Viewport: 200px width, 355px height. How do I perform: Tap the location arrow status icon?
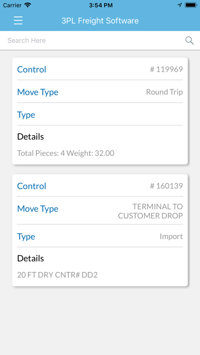pos(180,5)
